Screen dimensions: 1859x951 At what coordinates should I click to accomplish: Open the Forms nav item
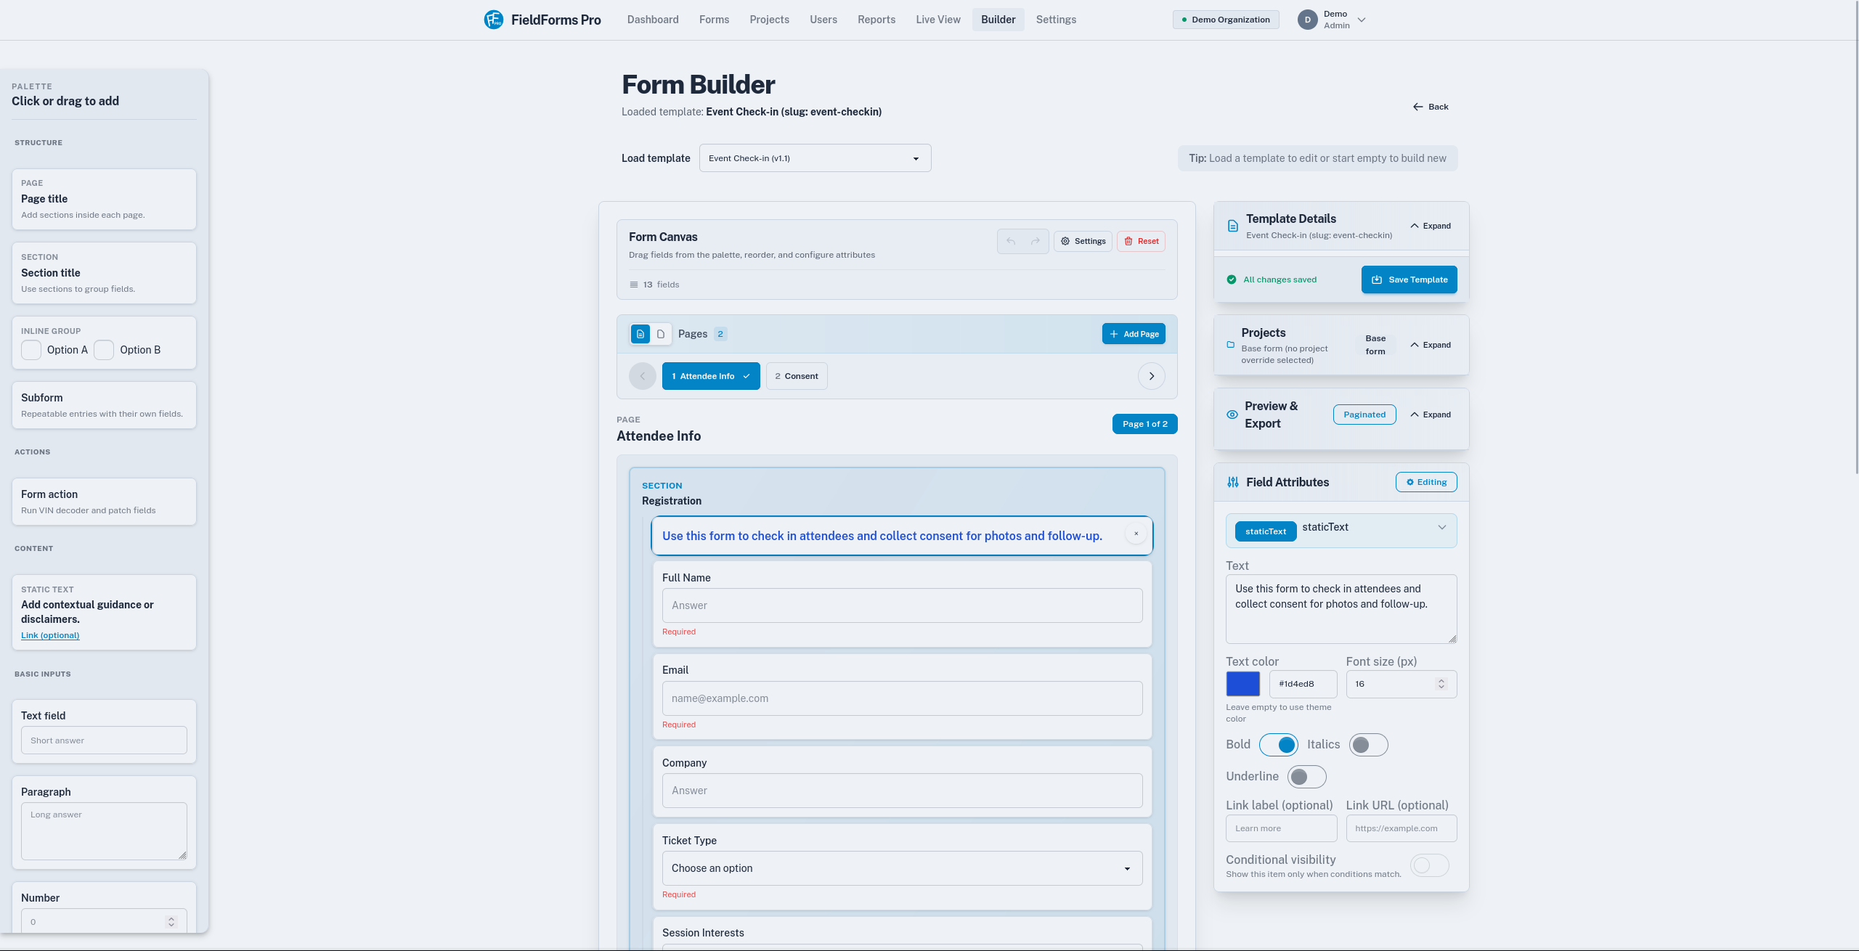pyautogui.click(x=714, y=20)
